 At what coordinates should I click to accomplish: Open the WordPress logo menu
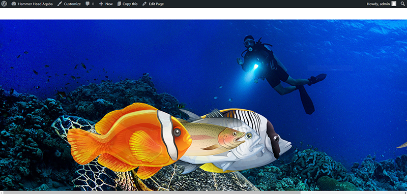coord(4,4)
